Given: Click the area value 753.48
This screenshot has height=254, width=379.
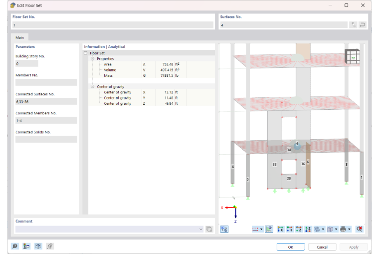Looking at the screenshot, I should point(168,64).
